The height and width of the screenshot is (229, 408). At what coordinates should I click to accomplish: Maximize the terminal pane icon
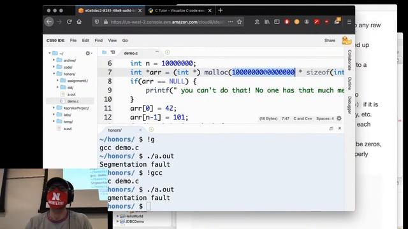click(331, 128)
